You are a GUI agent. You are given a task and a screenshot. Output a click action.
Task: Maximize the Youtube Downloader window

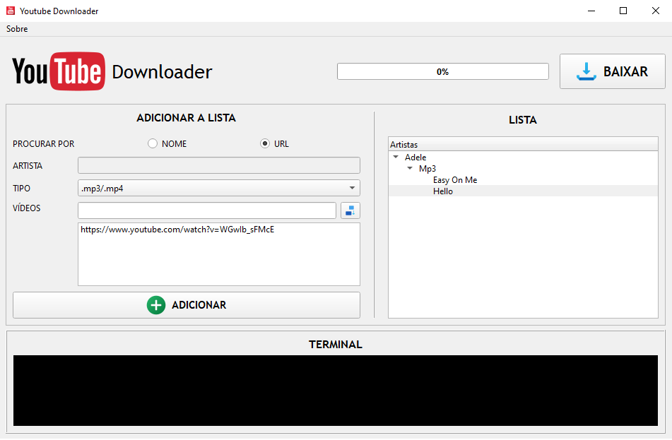tap(623, 11)
